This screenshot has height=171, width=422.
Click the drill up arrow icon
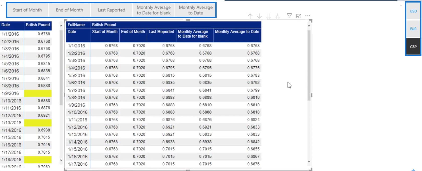click(x=250, y=16)
